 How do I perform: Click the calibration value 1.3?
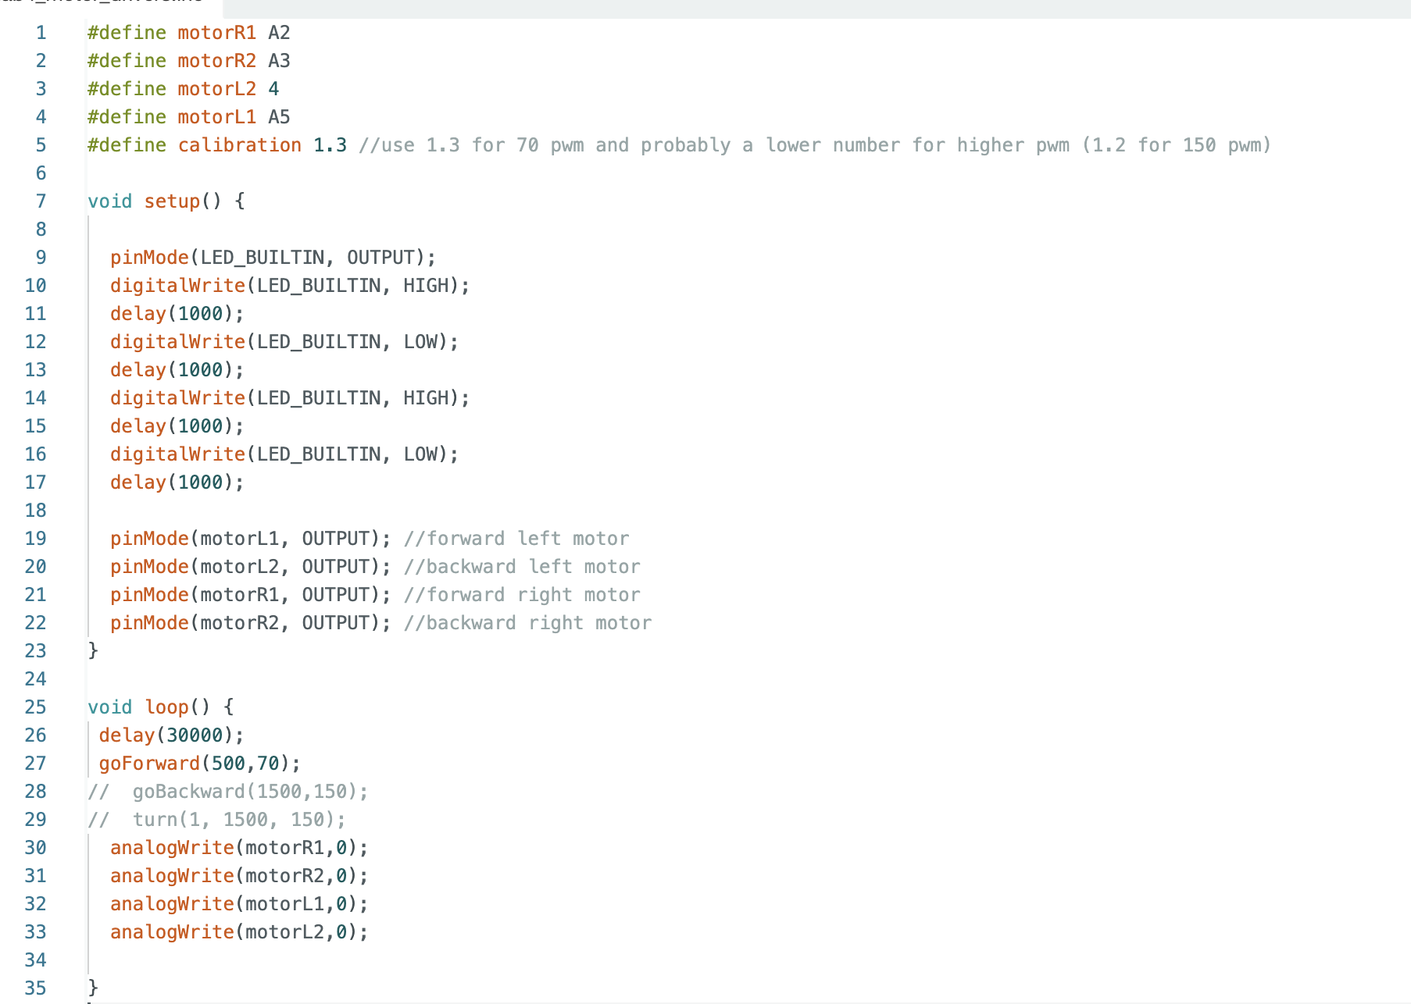[x=330, y=145]
